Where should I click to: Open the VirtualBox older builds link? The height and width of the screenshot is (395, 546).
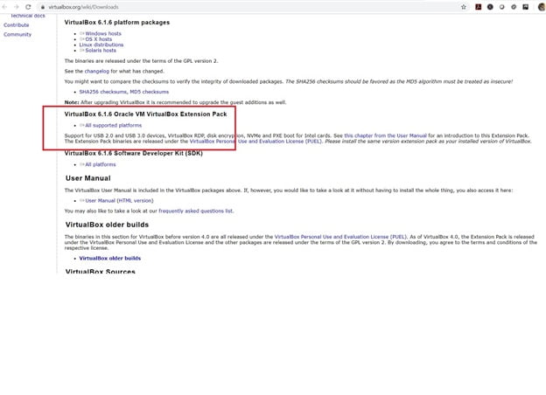110,259
